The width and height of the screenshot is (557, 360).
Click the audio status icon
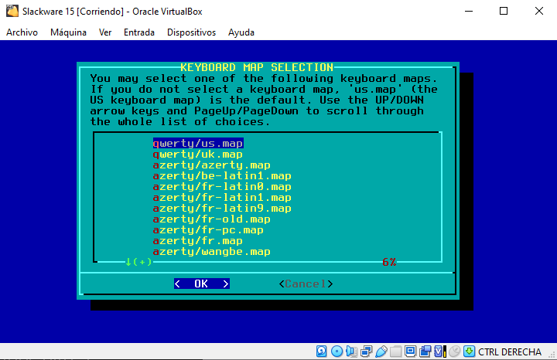coord(351,352)
